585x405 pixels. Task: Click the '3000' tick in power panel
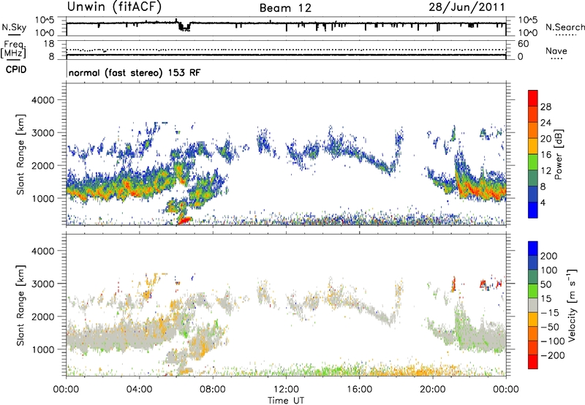pyautogui.click(x=42, y=133)
